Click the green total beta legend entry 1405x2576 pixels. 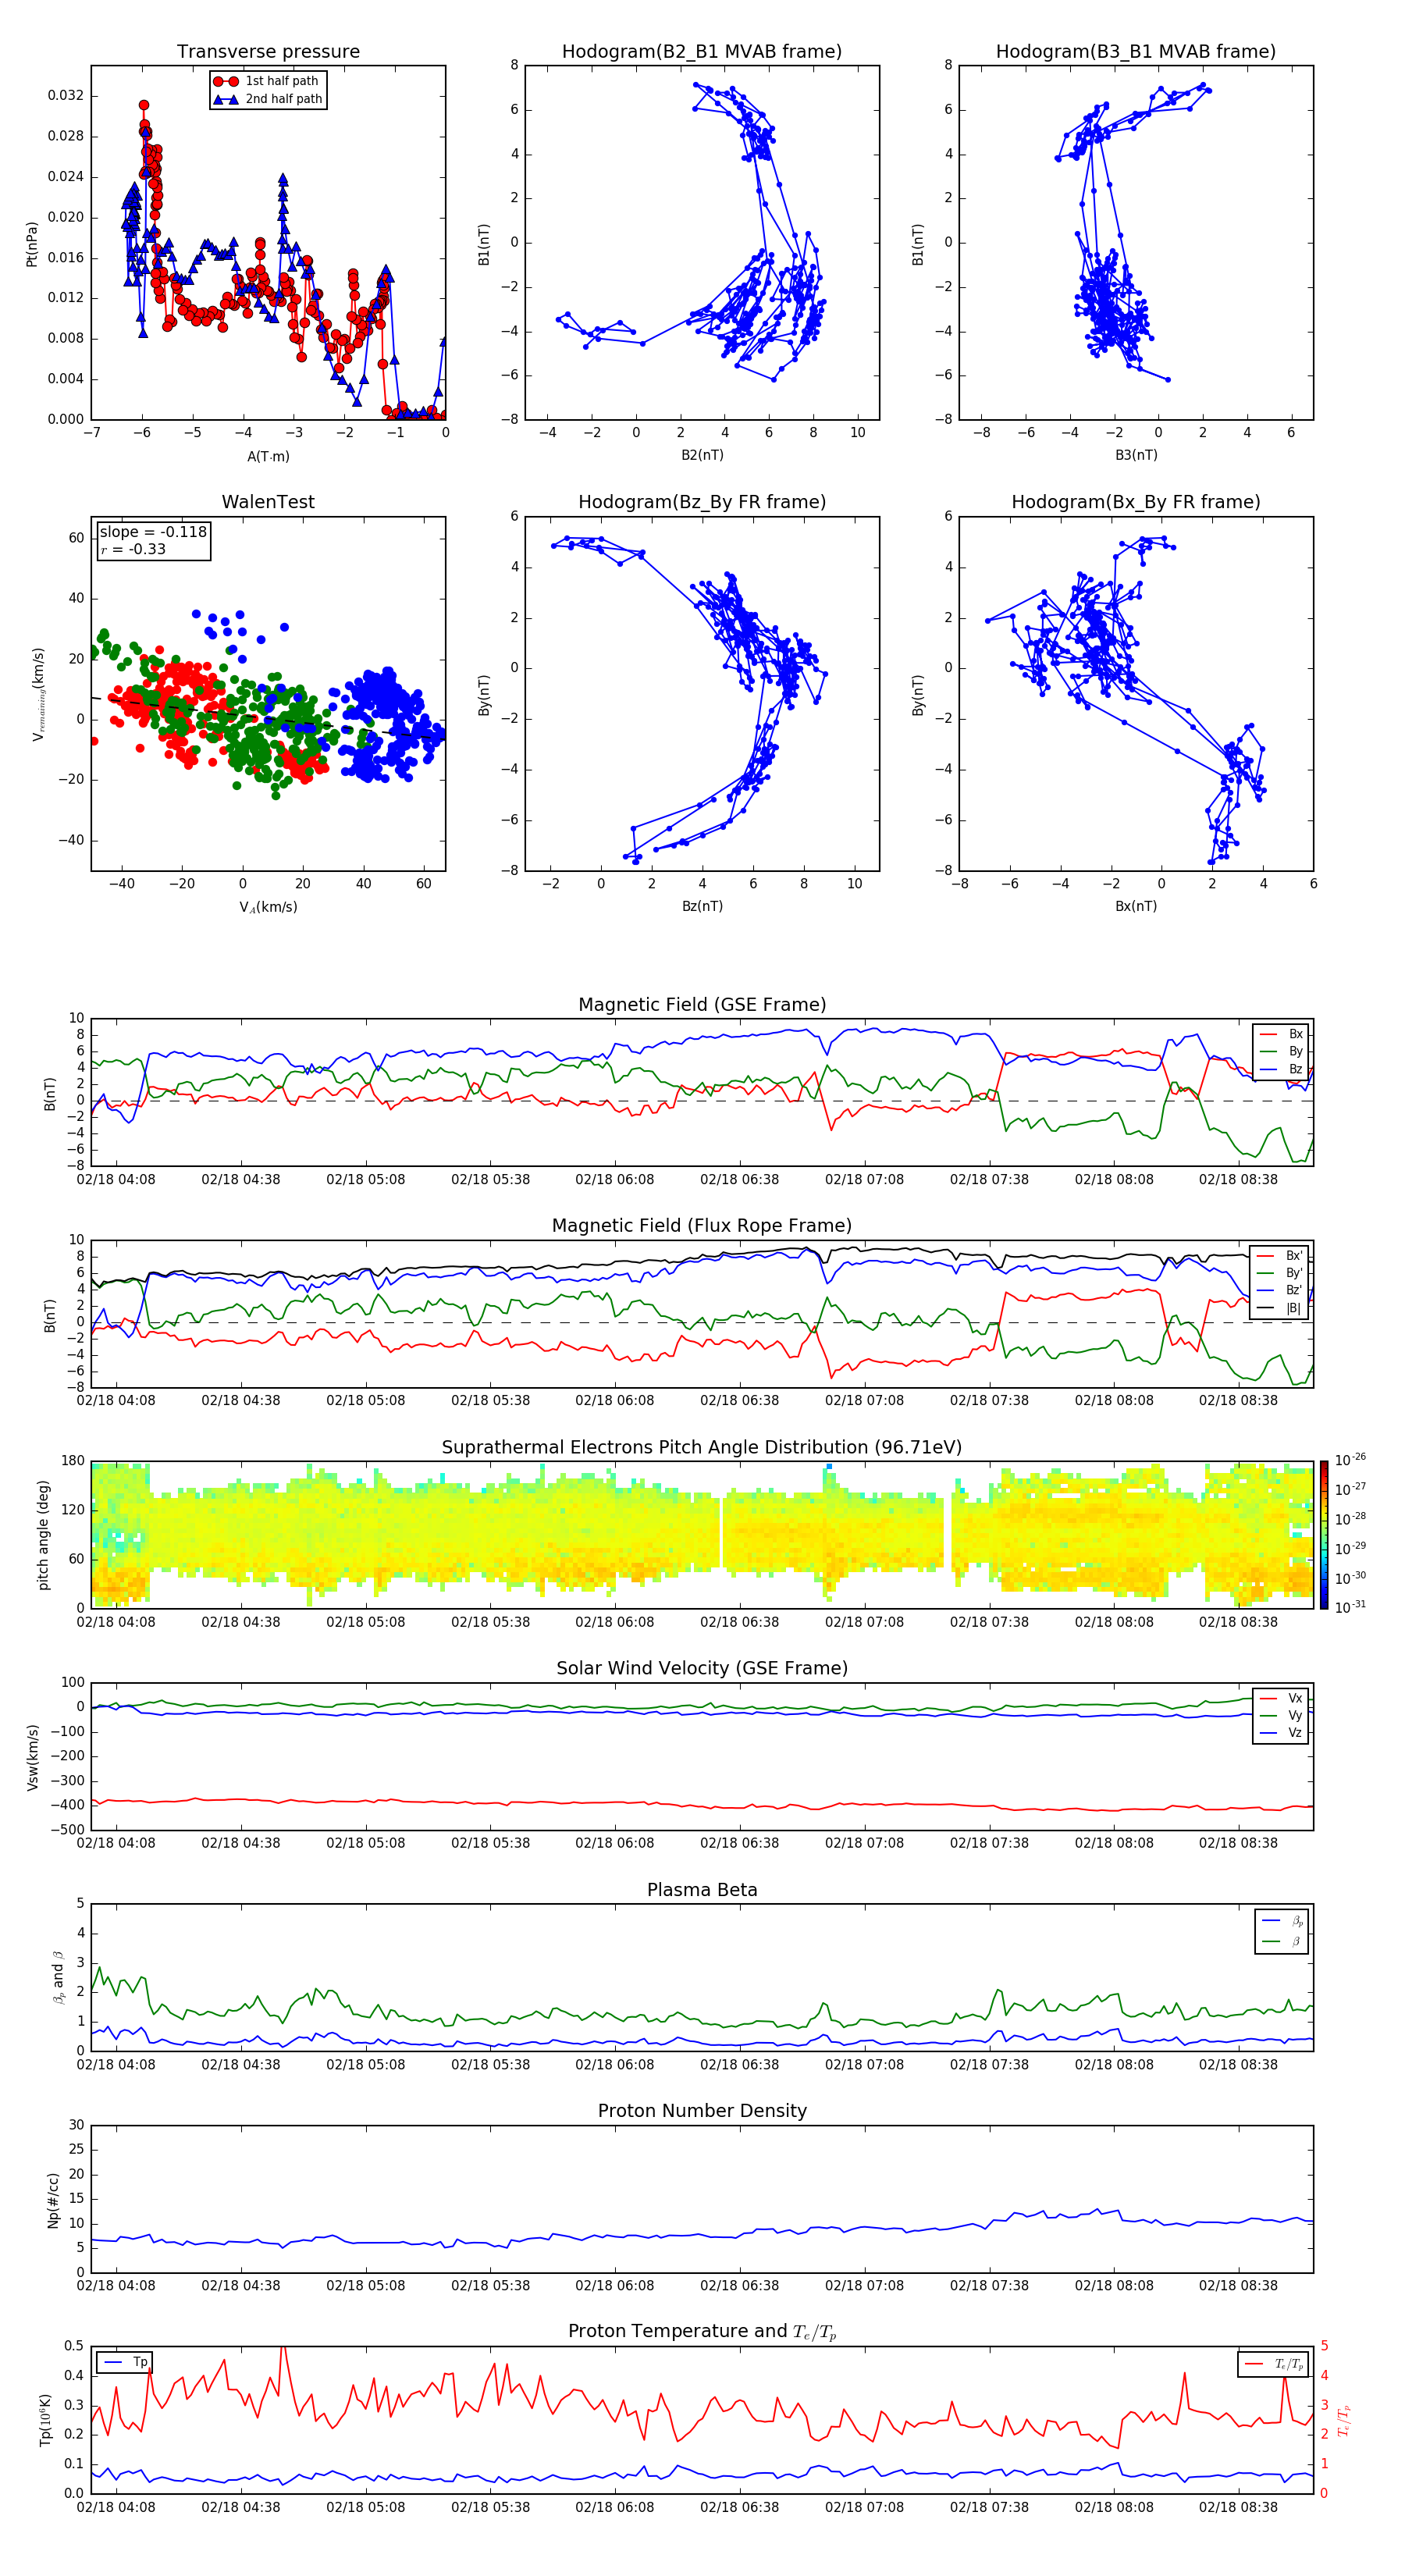[x=1283, y=1941]
